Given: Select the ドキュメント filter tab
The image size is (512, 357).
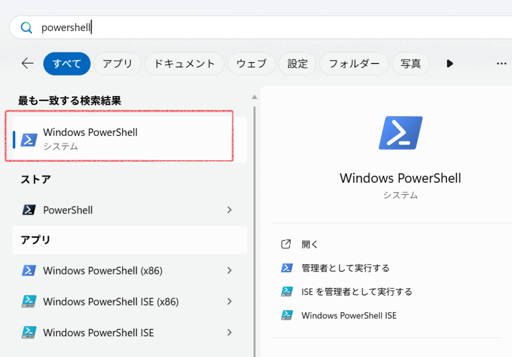Looking at the screenshot, I should click(184, 63).
